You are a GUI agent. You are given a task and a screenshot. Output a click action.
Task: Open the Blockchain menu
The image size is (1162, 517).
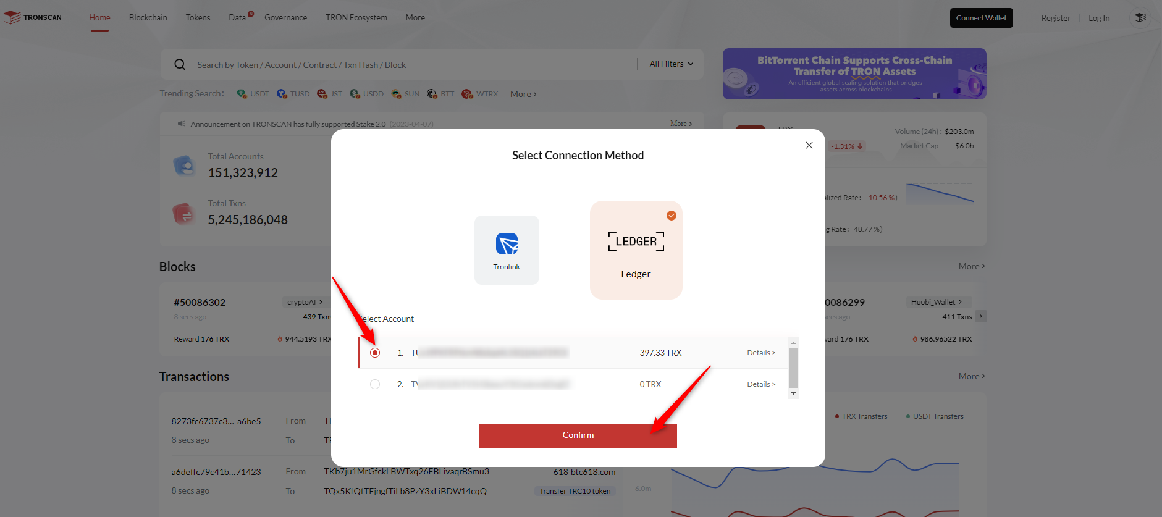click(x=148, y=18)
